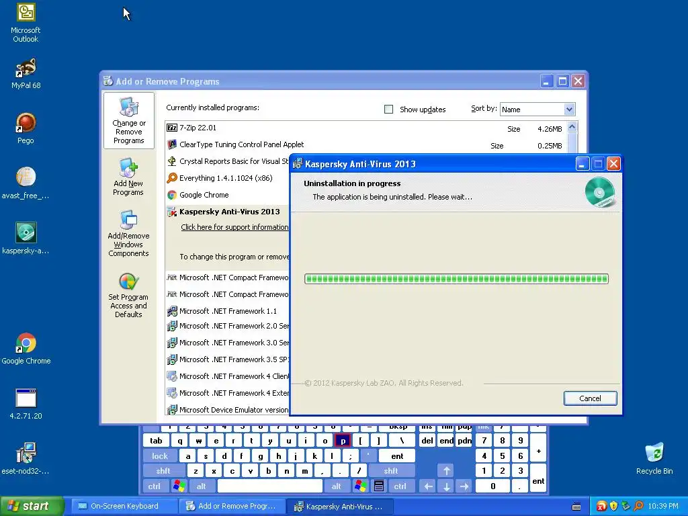Switch to On-Screen Keyboard taskbar item

[124, 507]
